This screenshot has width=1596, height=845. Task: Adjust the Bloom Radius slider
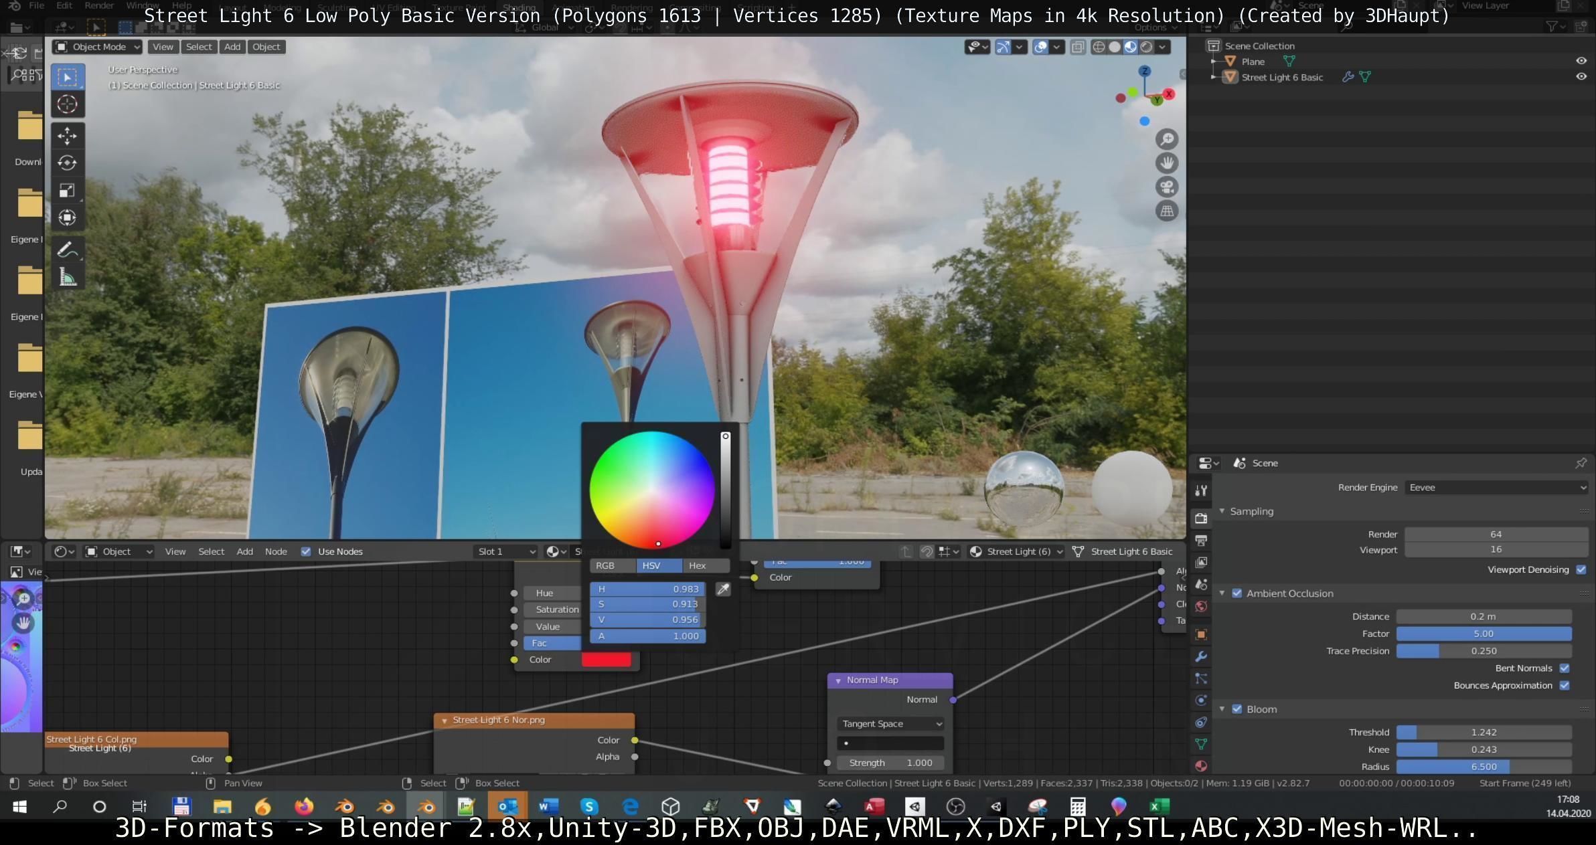tap(1484, 767)
